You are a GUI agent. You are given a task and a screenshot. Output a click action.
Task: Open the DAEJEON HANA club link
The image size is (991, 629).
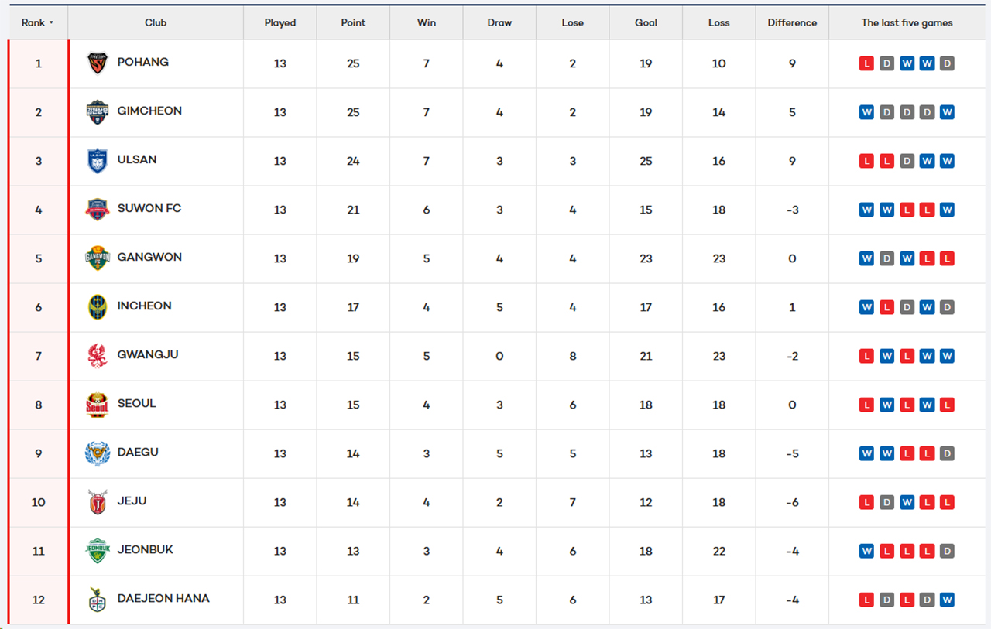[163, 598]
